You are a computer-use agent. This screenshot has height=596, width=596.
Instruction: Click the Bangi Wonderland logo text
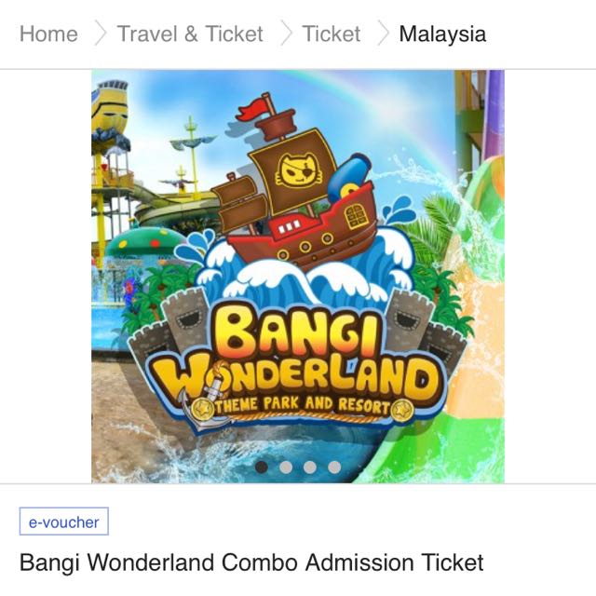298,354
